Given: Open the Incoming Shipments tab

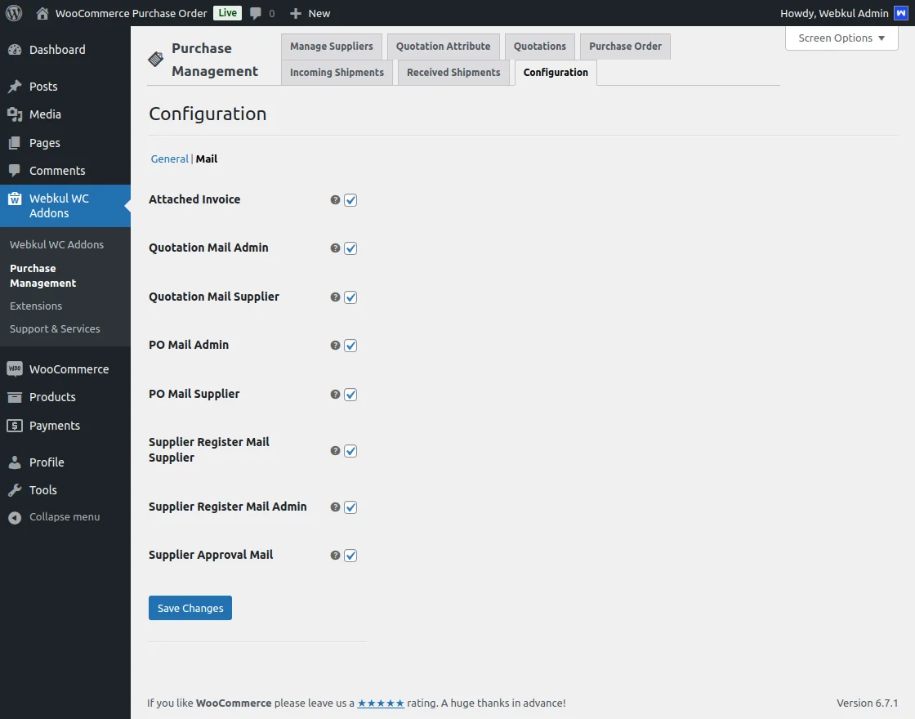Looking at the screenshot, I should point(337,72).
